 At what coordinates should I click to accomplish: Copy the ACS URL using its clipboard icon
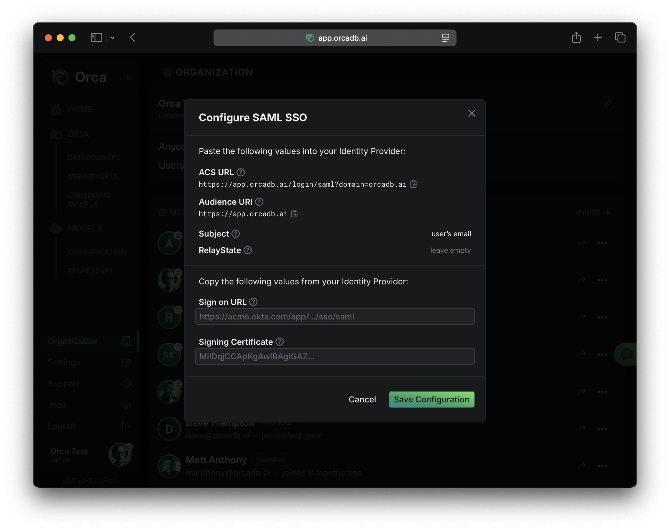click(414, 184)
